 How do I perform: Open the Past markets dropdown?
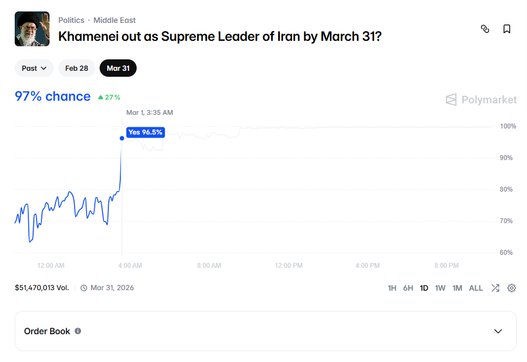click(34, 68)
